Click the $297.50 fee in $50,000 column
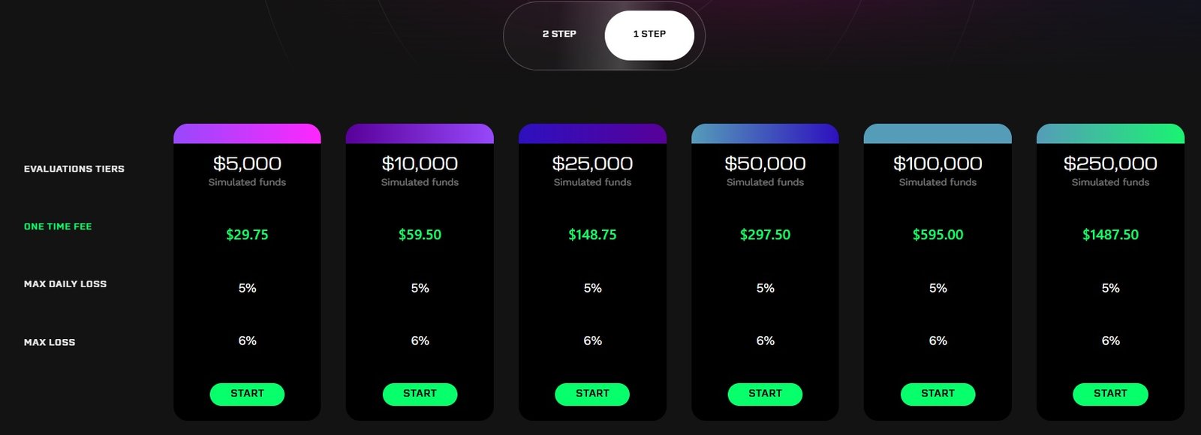The image size is (1201, 435). pyautogui.click(x=765, y=235)
